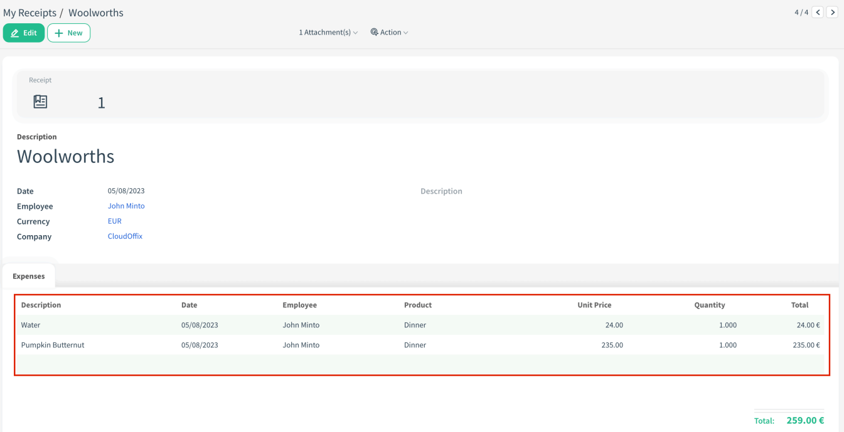The height and width of the screenshot is (432, 844).
Task: Open John Minto employee link
Action: 126,206
